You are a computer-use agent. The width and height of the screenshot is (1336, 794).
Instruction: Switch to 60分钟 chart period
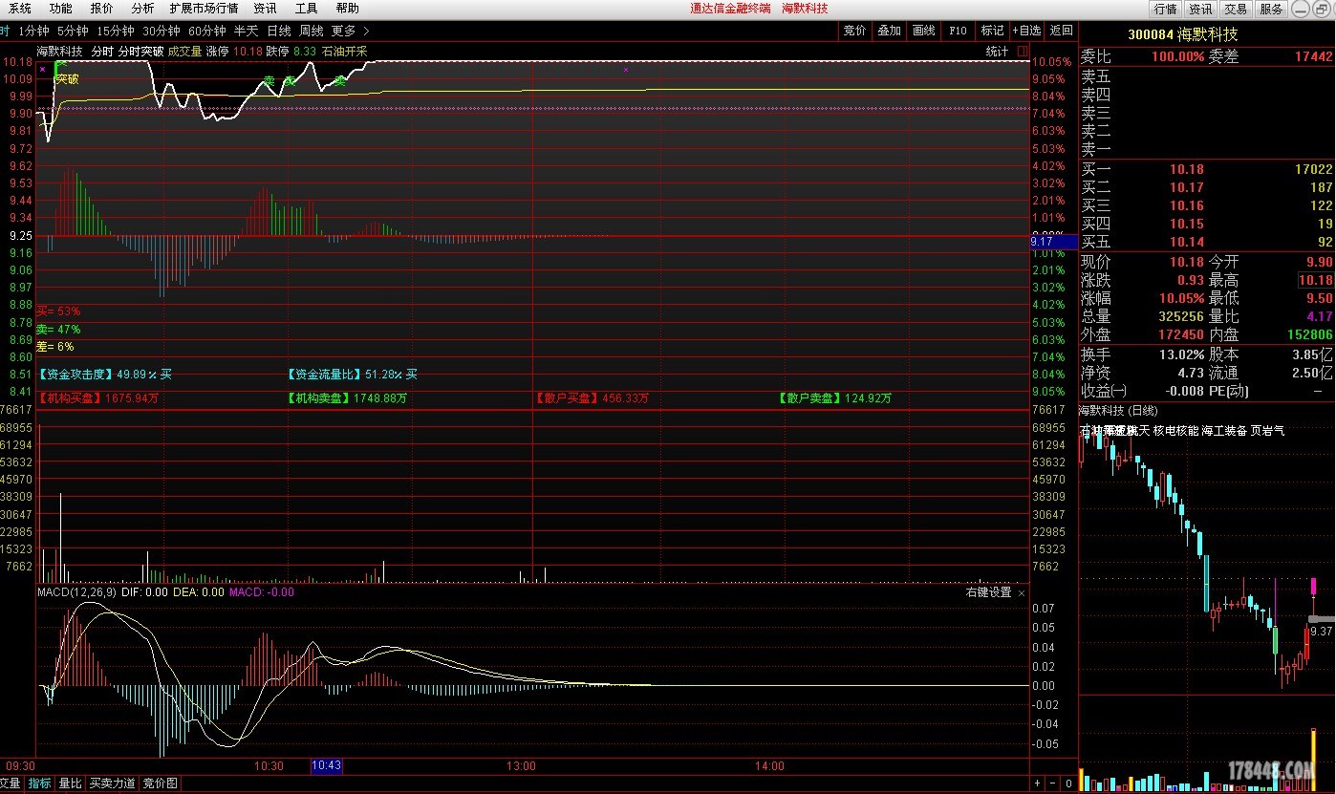(x=207, y=31)
